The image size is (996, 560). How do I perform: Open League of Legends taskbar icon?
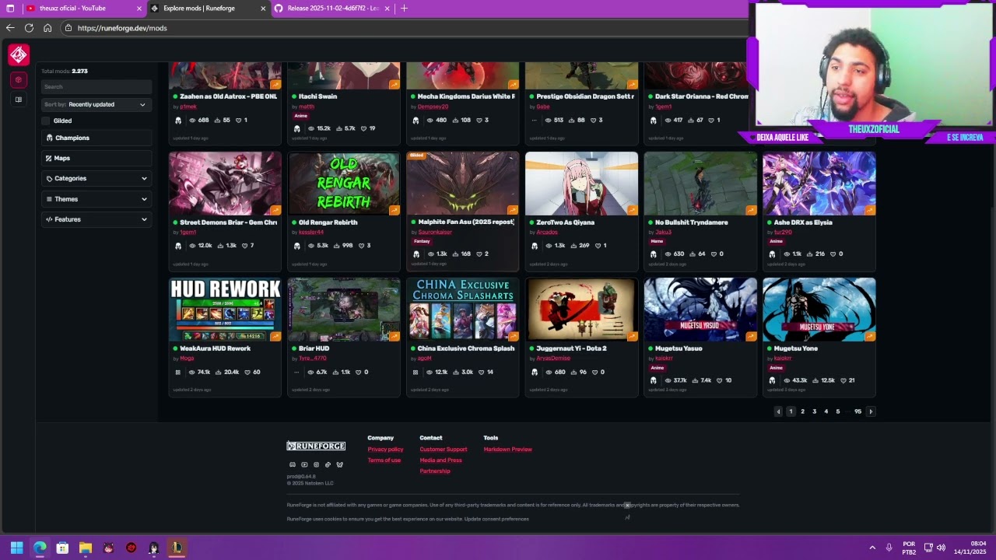pos(177,548)
